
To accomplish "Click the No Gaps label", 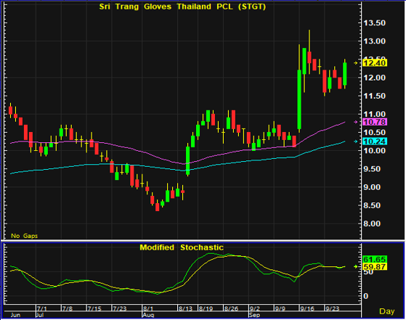I will (x=25, y=236).
